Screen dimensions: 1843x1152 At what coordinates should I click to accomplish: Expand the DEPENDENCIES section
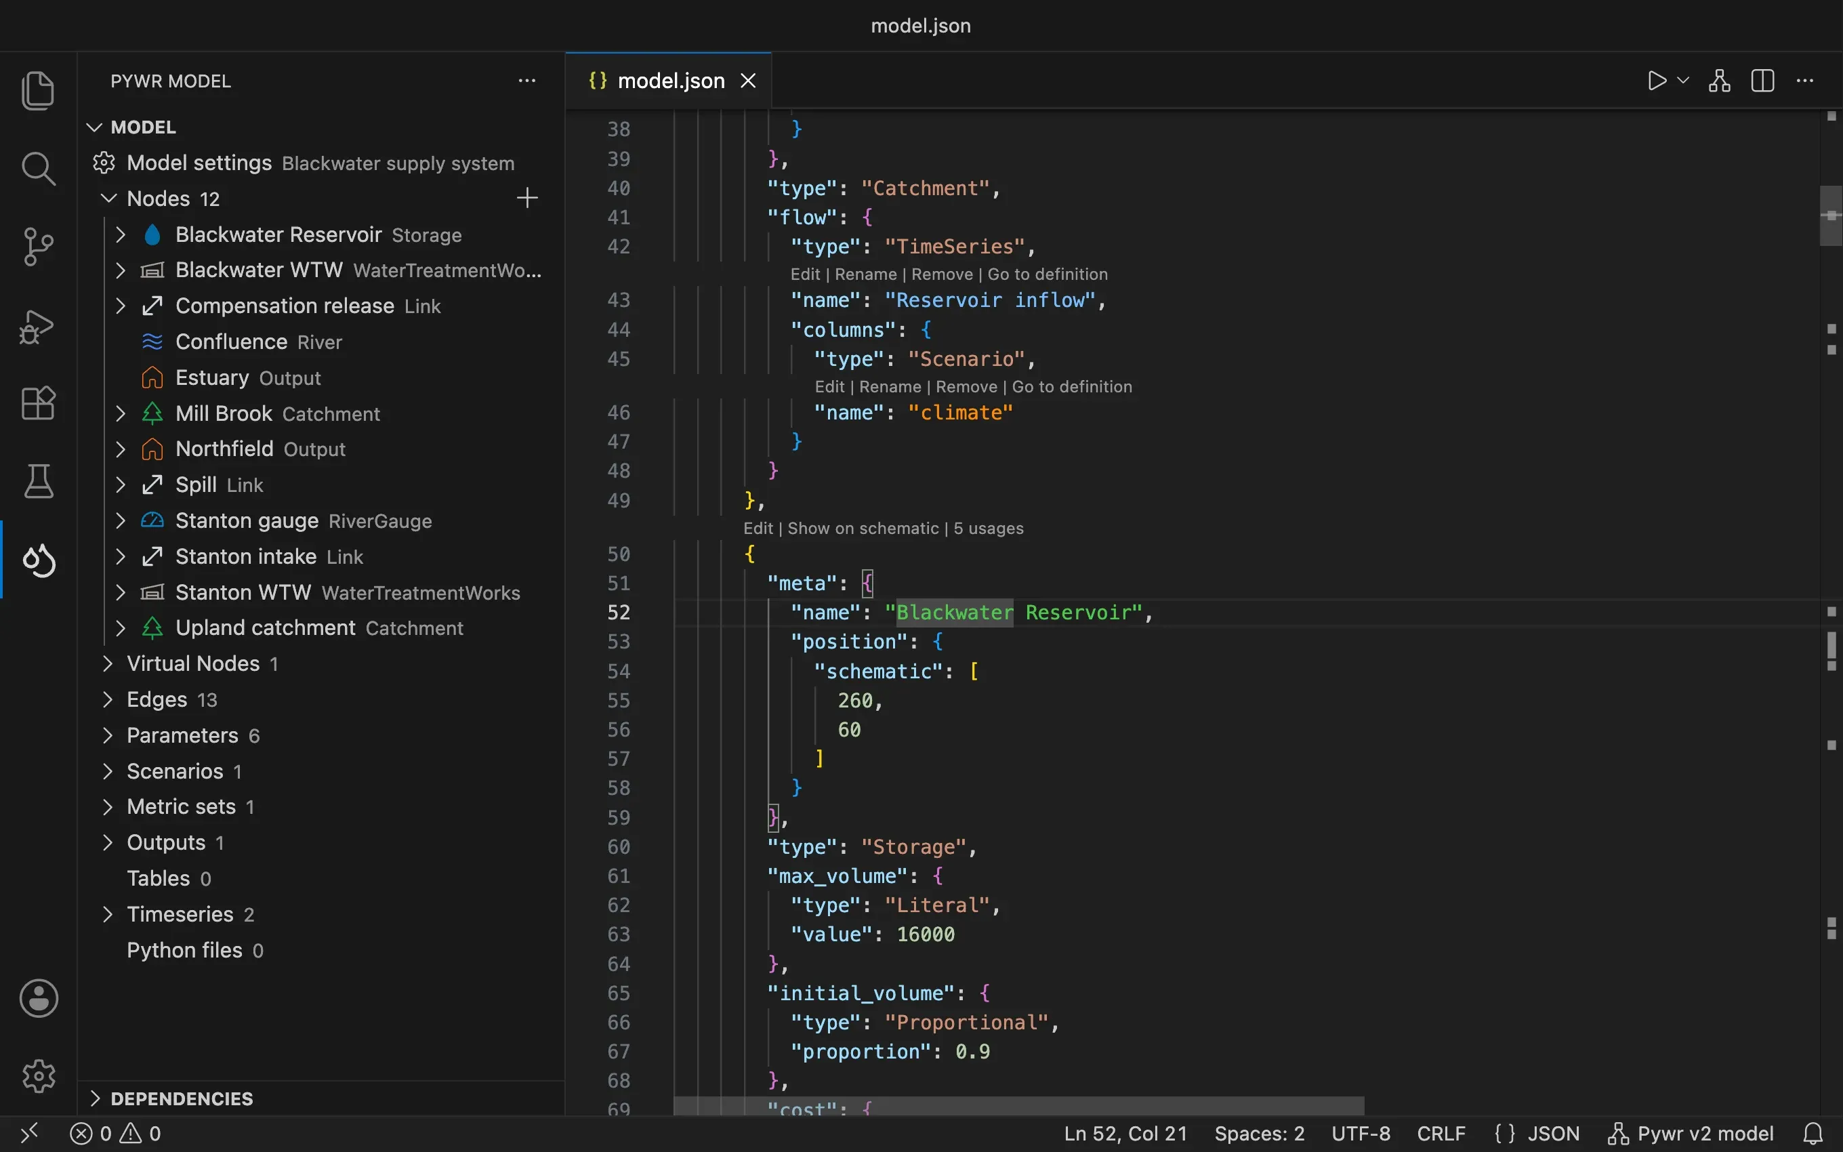click(94, 1098)
